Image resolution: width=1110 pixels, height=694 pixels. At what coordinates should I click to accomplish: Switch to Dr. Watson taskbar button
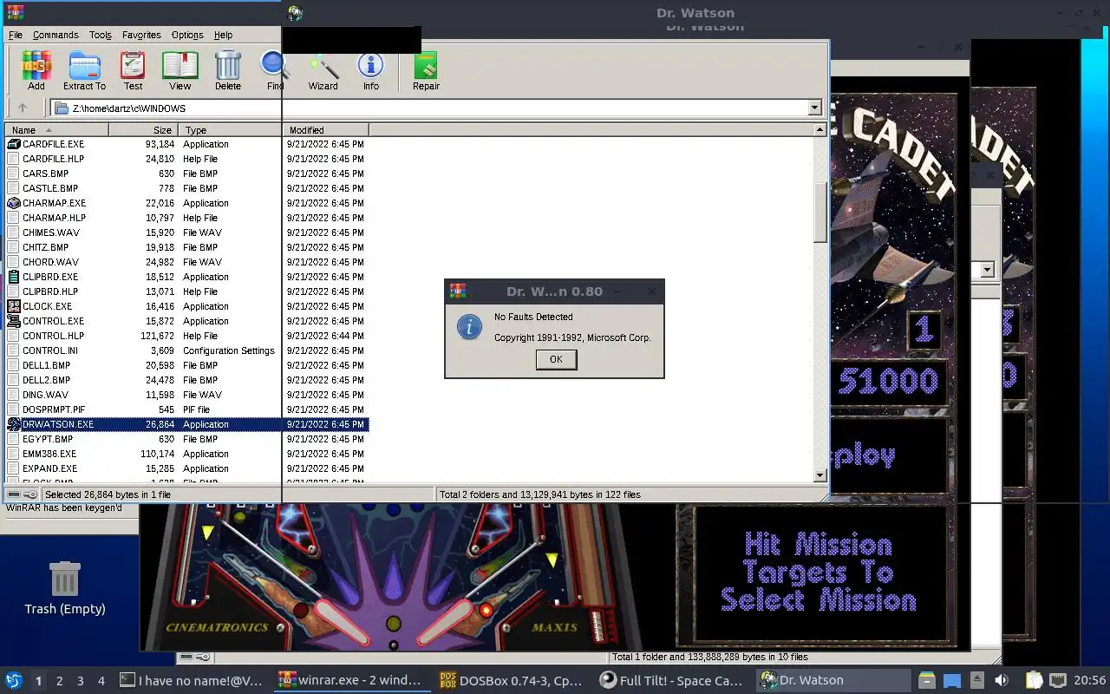832,681
